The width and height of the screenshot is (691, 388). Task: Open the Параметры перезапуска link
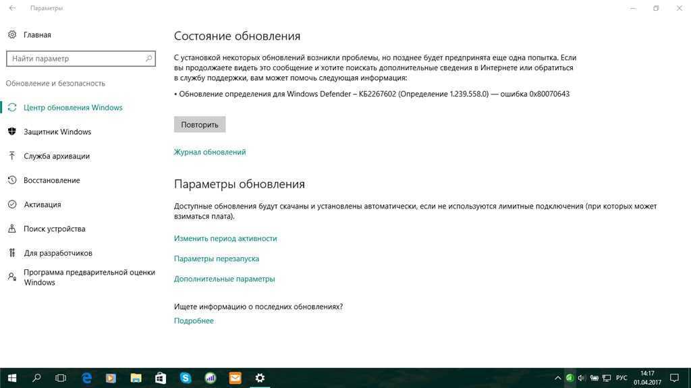pos(217,259)
